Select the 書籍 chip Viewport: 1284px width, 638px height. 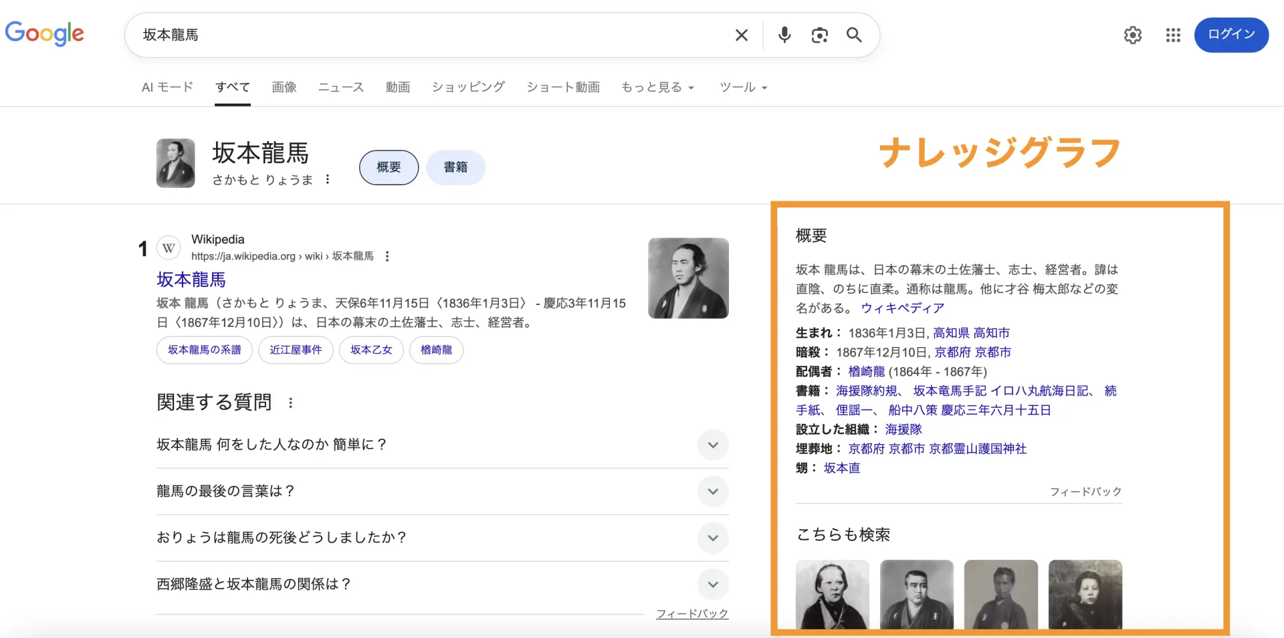[x=455, y=167]
